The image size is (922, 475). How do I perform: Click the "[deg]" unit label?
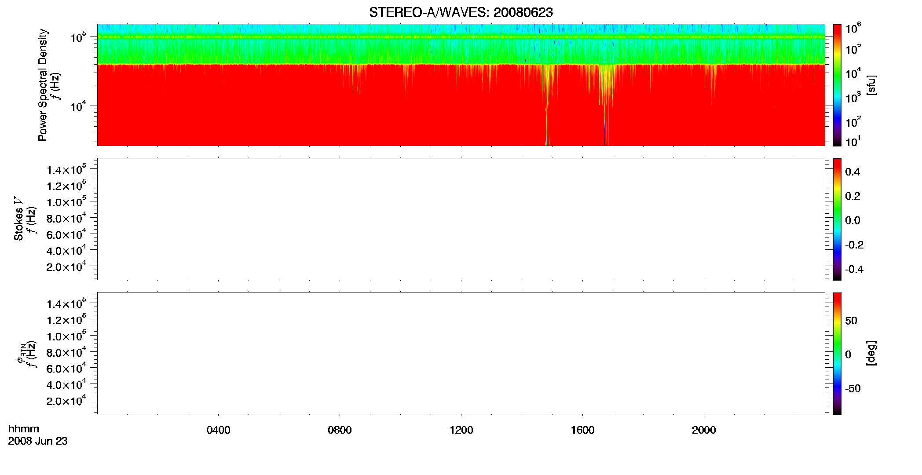871,353
